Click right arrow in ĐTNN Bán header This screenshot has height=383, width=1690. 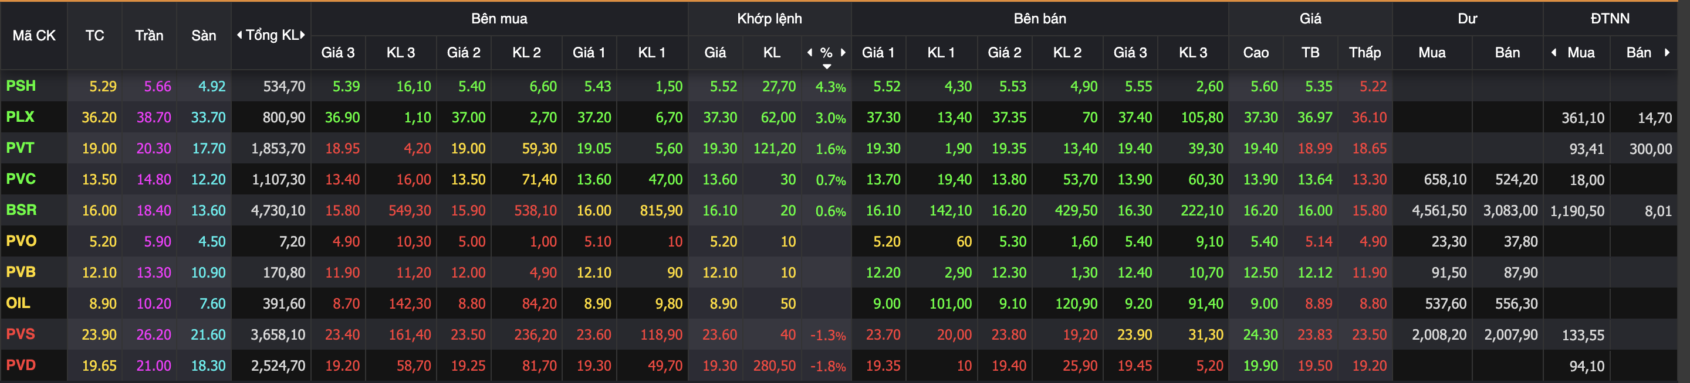pyautogui.click(x=1667, y=52)
